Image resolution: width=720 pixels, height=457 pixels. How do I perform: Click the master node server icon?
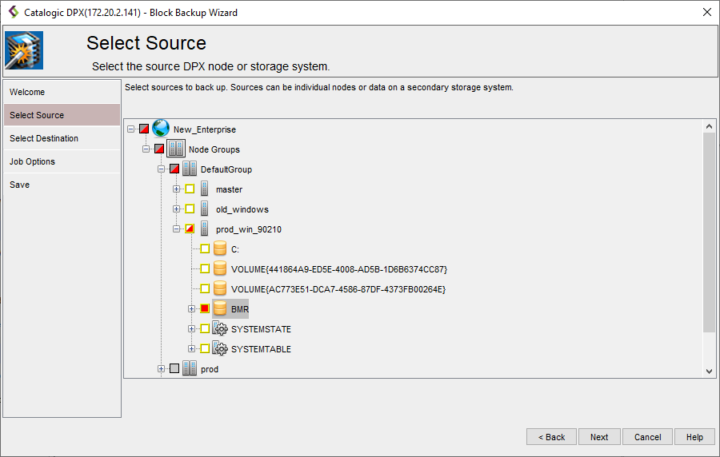coord(205,189)
